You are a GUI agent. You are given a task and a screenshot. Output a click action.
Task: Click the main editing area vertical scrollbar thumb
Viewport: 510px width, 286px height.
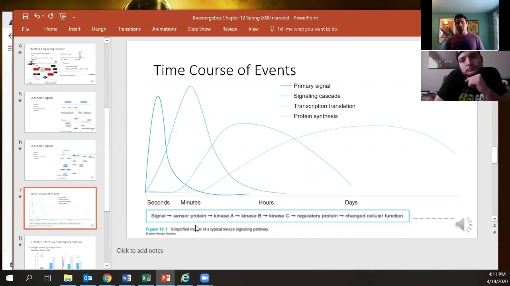click(x=494, y=155)
